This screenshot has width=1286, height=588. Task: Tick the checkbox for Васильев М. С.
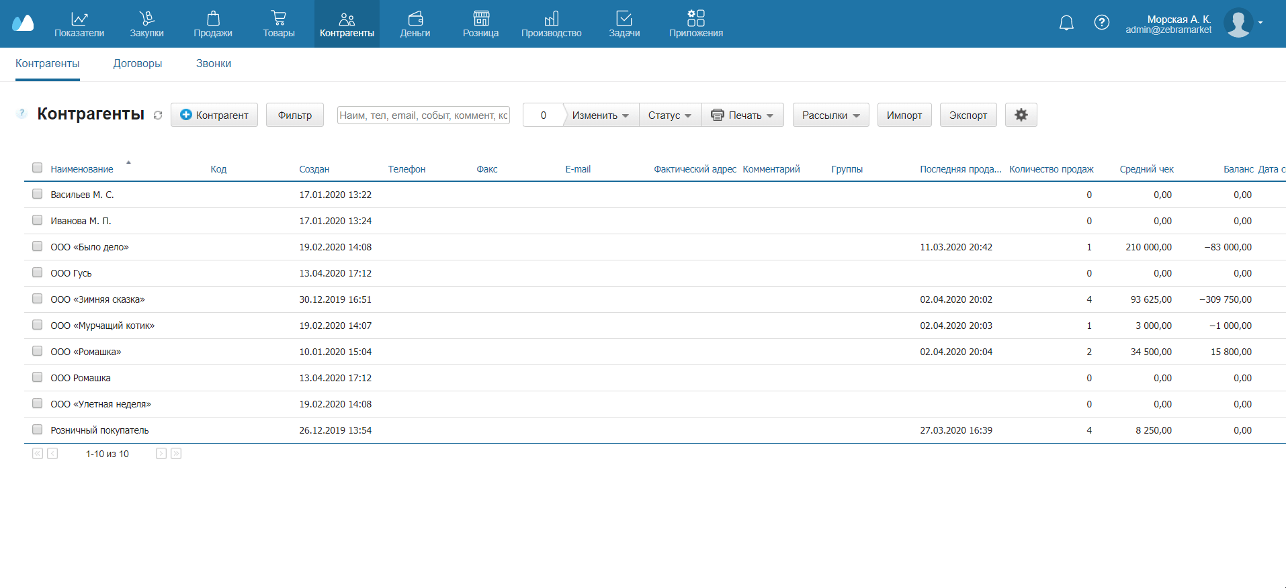point(38,194)
